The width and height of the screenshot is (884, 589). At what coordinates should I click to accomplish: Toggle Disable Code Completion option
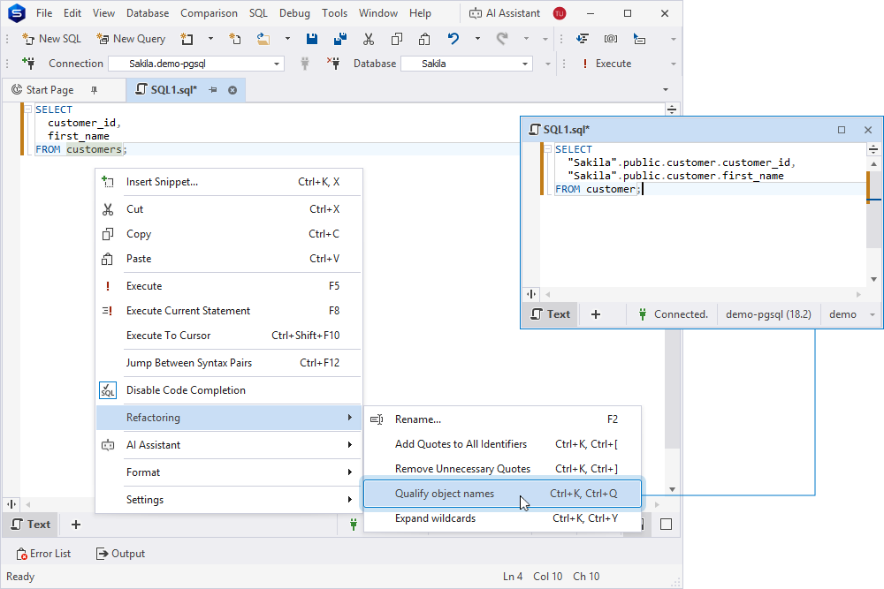point(228,390)
